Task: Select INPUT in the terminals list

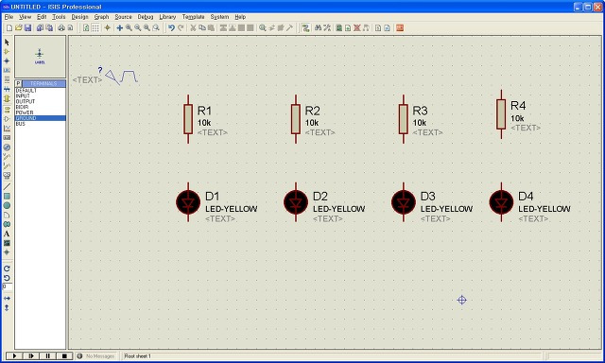Action: click(x=40, y=95)
